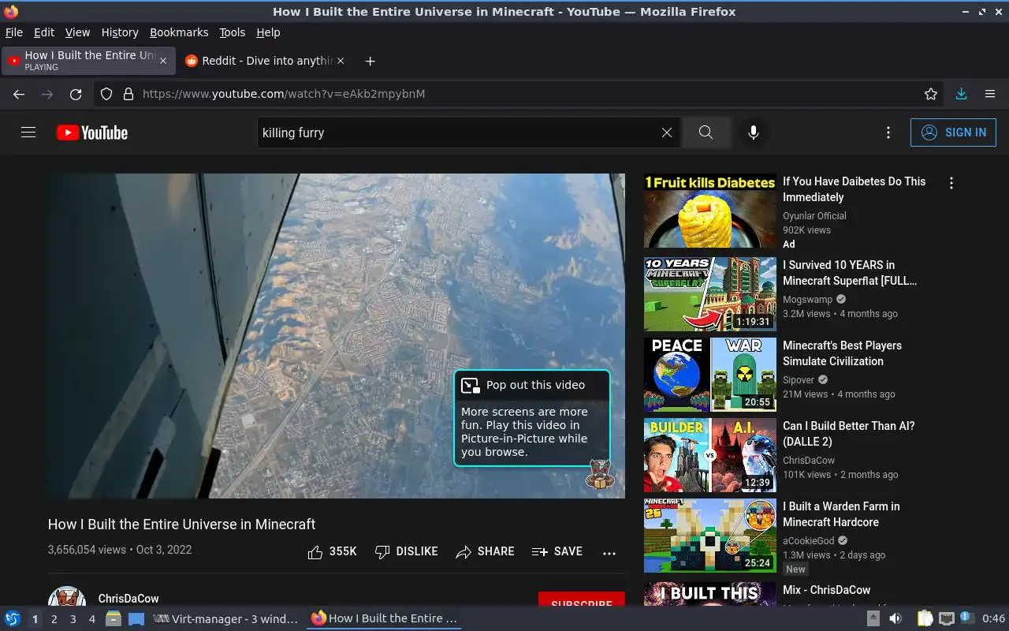Reload the page in Firefox
1009x631 pixels.
point(76,94)
